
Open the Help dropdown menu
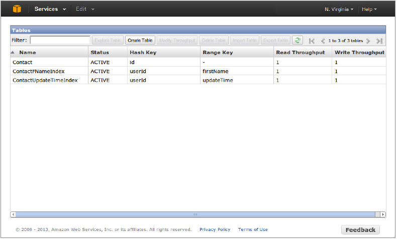369,10
